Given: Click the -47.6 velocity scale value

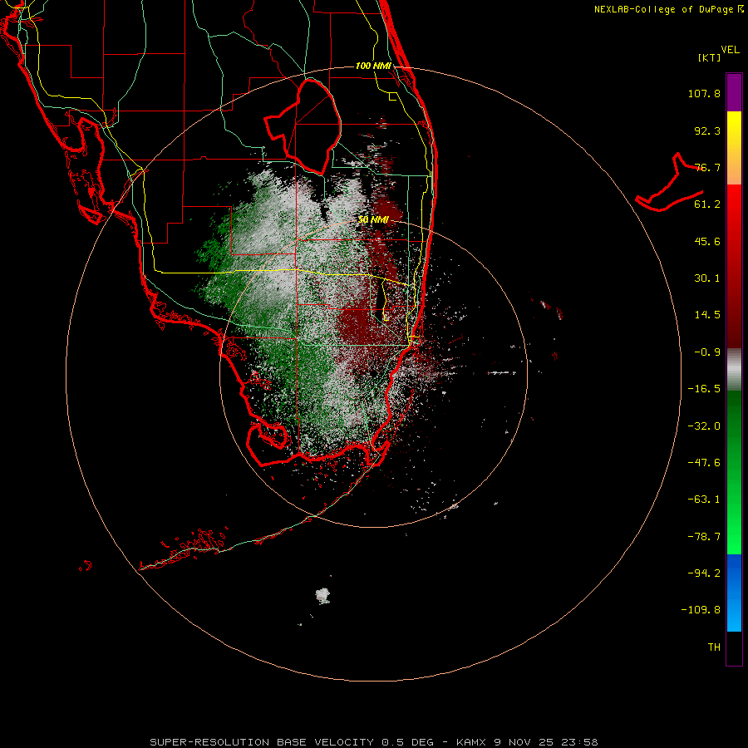Looking at the screenshot, I should pos(704,463).
